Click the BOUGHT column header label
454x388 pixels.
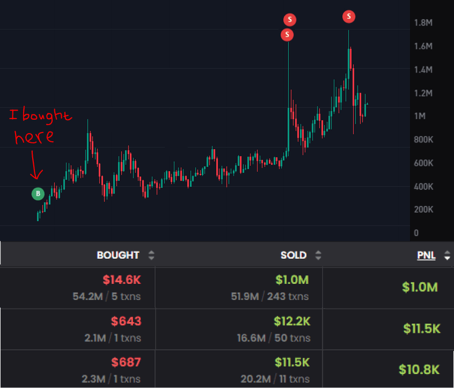pos(118,256)
